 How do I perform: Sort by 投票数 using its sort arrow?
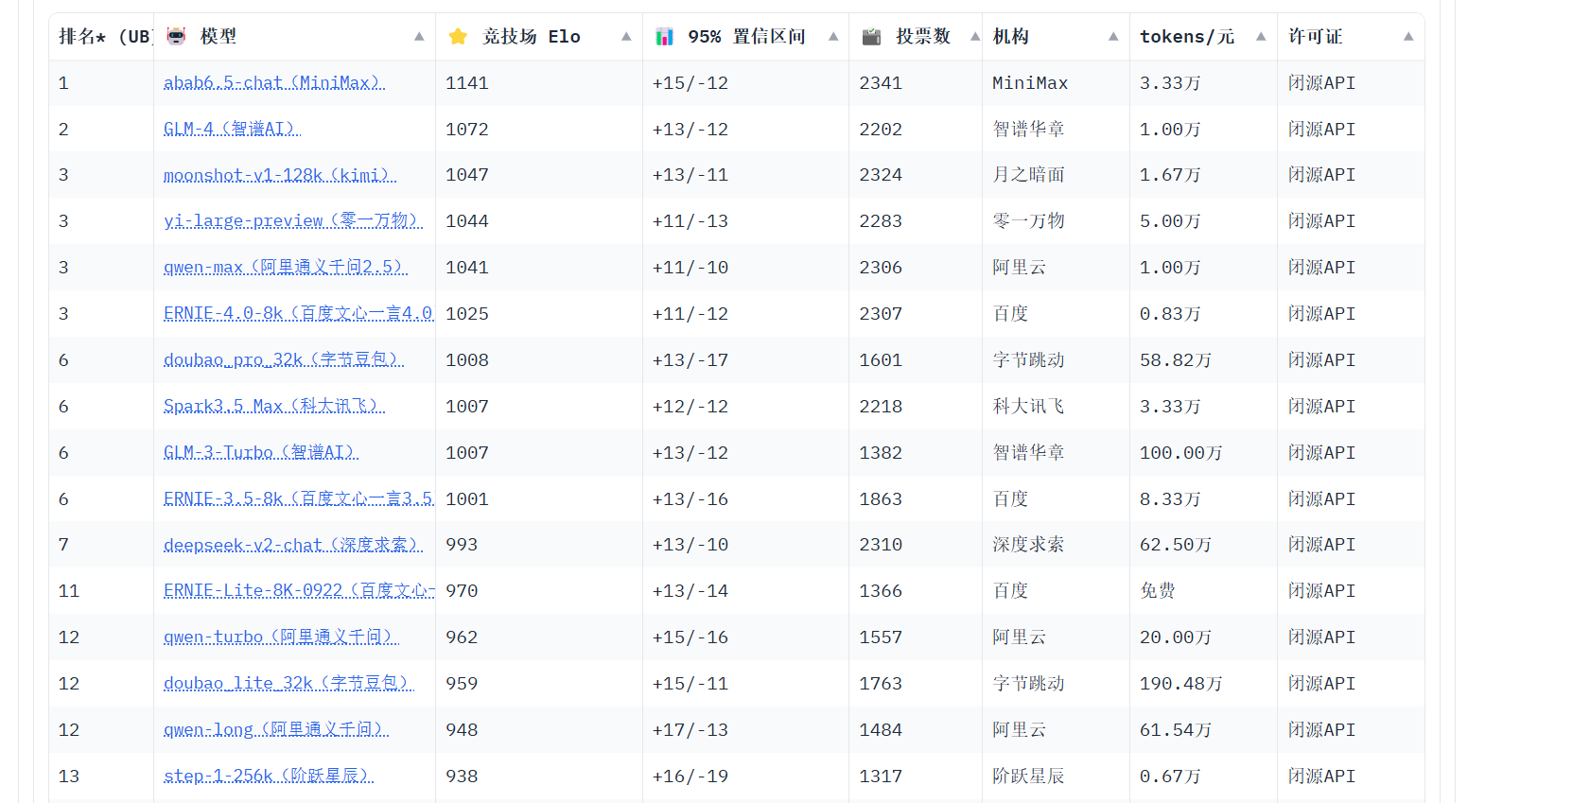[x=974, y=36]
